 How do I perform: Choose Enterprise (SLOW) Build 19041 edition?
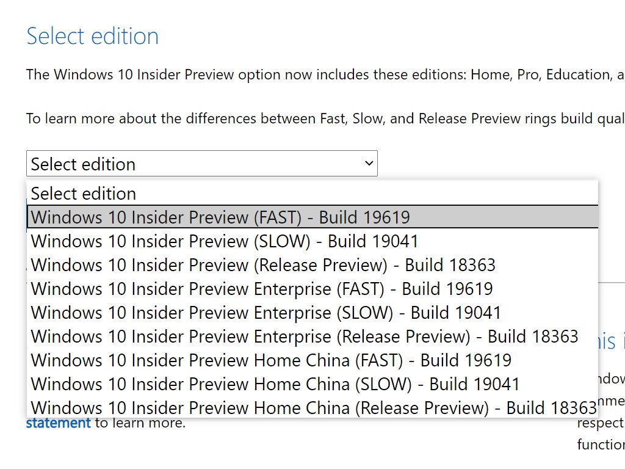[266, 312]
